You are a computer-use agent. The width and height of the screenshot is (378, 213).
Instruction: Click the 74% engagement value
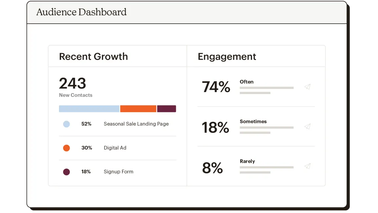[x=216, y=87]
